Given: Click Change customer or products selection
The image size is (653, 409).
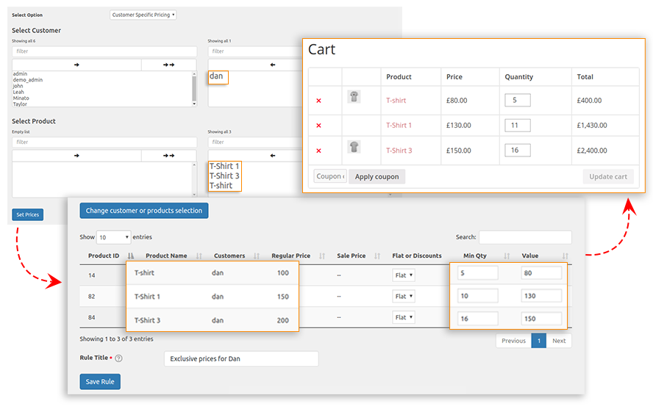Looking at the screenshot, I should 144,211.
